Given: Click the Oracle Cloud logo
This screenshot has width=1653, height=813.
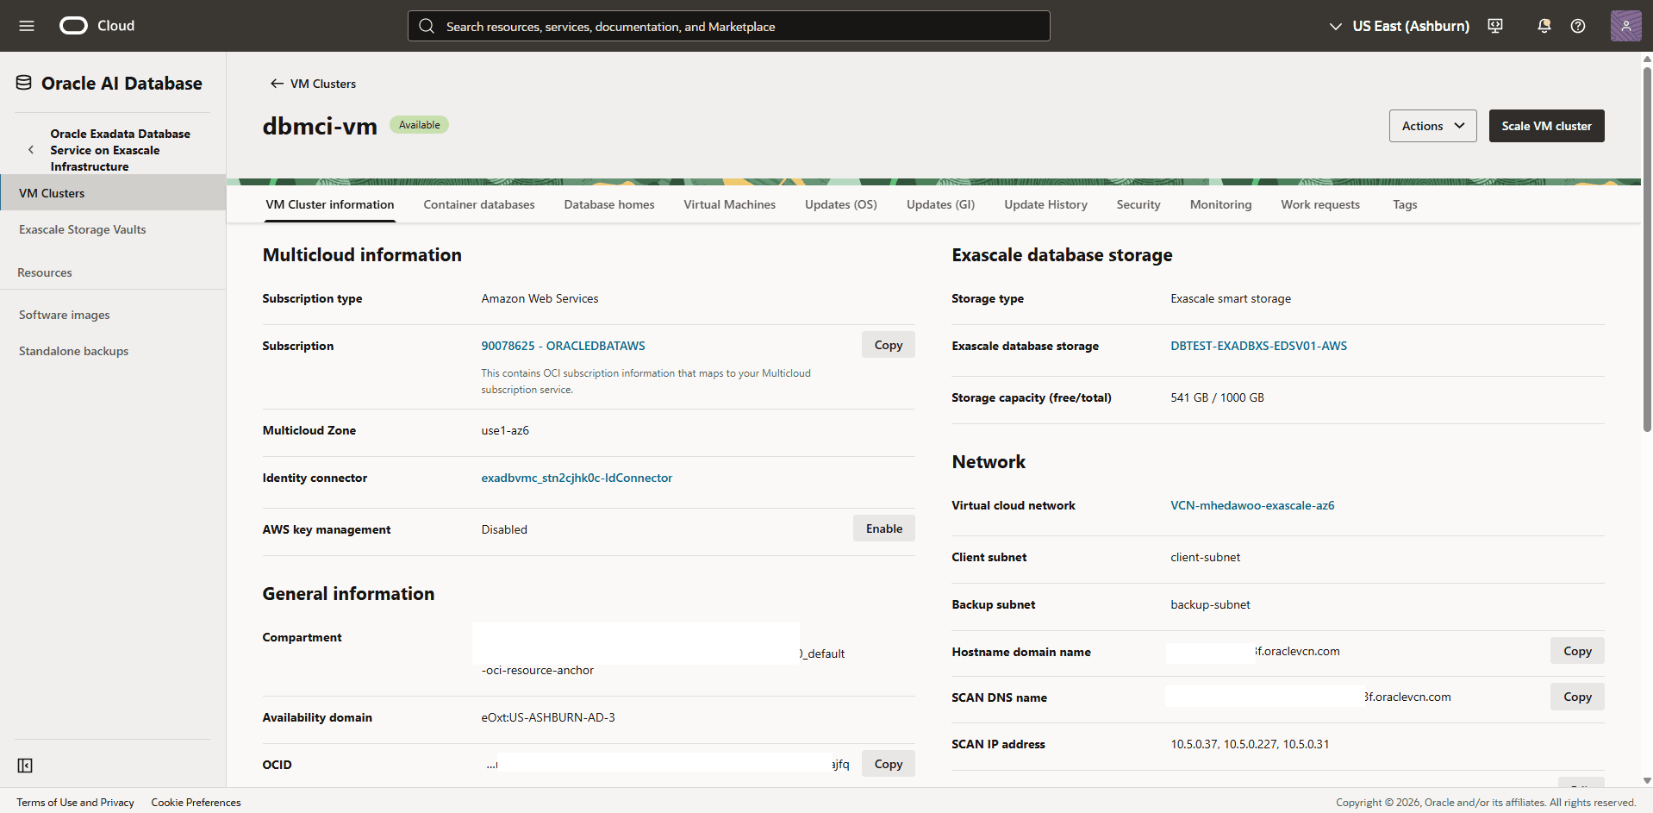Looking at the screenshot, I should (x=97, y=26).
